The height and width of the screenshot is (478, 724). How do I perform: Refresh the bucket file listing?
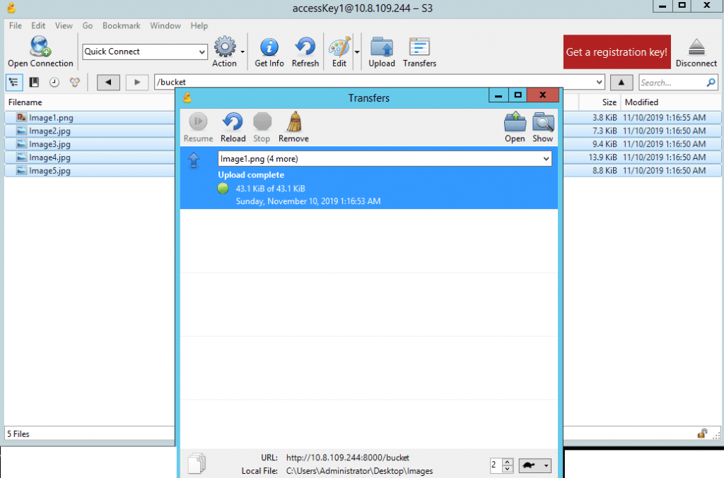[x=305, y=48]
